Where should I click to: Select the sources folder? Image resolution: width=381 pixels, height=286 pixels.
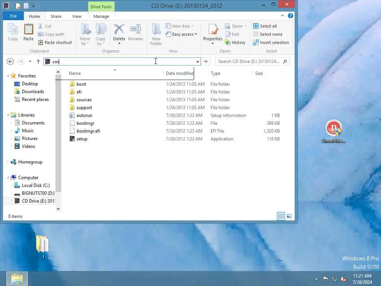[84, 100]
